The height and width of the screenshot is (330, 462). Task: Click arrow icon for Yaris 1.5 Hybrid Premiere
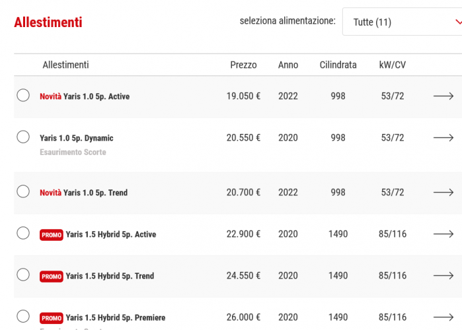tap(443, 317)
